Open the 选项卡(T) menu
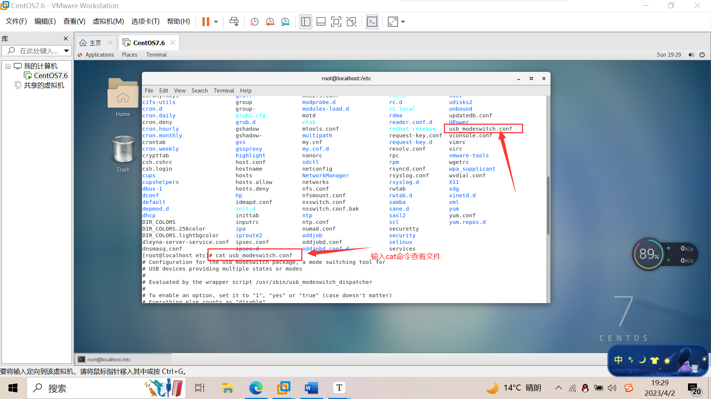The width and height of the screenshot is (711, 399). pos(145,21)
